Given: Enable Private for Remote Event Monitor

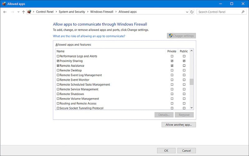Looking at the screenshot, I should 172,80.
